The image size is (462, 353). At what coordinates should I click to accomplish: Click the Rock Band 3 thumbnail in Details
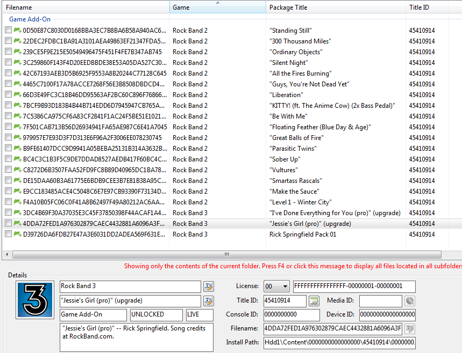click(35, 300)
